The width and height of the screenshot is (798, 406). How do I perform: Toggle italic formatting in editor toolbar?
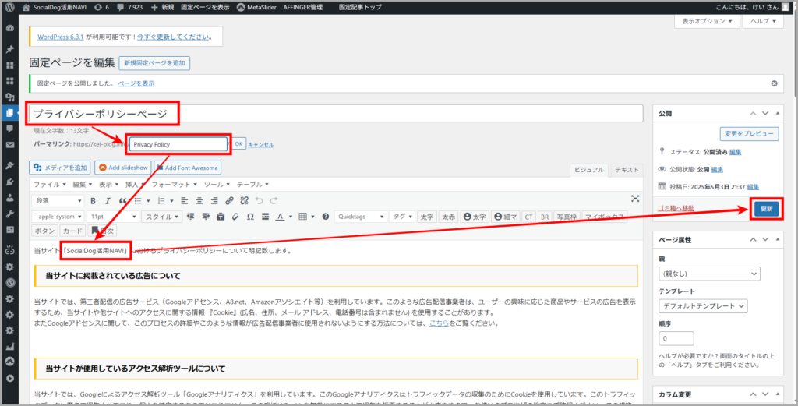(x=108, y=200)
